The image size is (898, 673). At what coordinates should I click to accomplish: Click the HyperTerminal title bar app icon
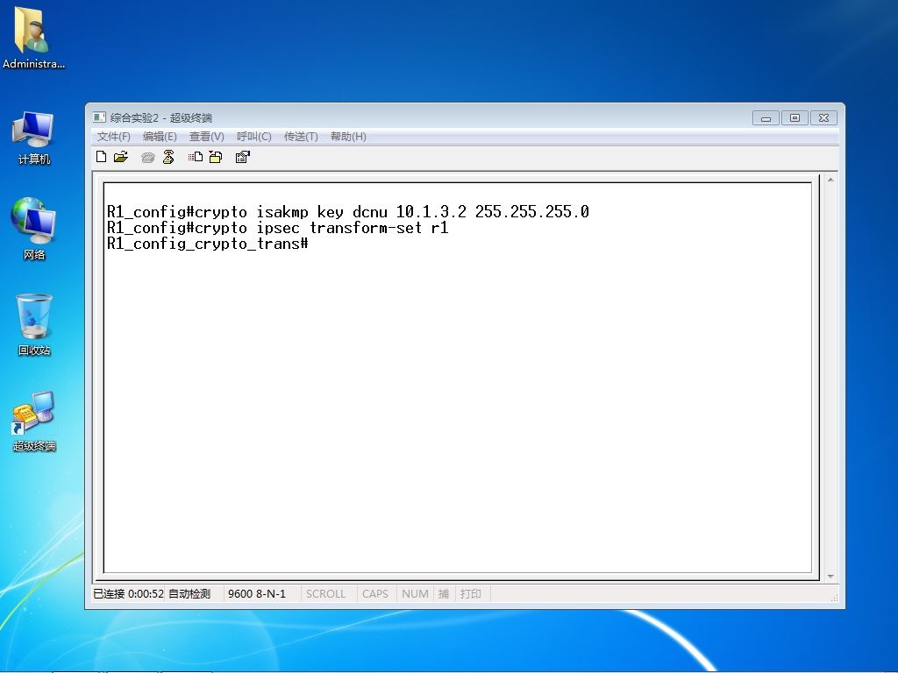click(x=99, y=117)
